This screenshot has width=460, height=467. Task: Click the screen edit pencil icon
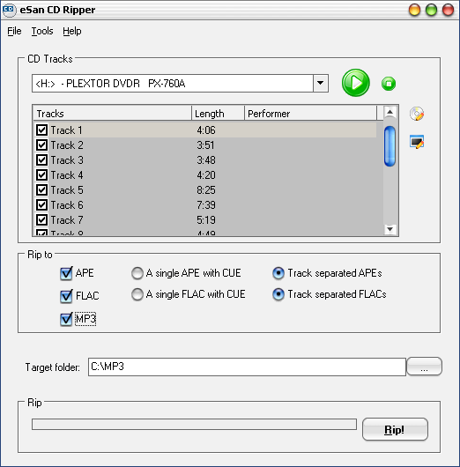417,142
